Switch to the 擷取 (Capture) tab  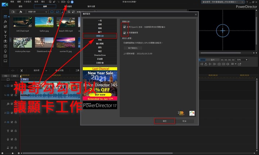[x=21, y=6]
